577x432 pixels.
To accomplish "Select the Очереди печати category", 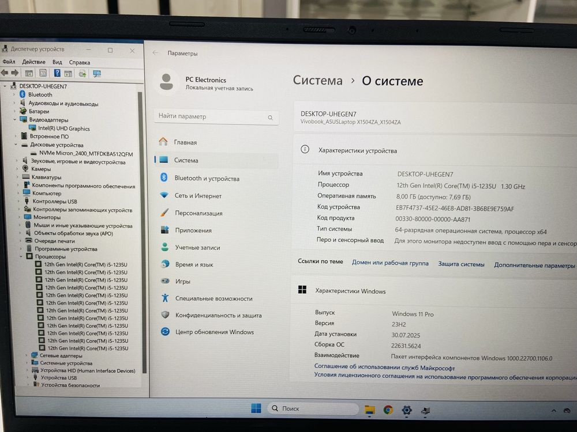I will pyautogui.click(x=54, y=241).
